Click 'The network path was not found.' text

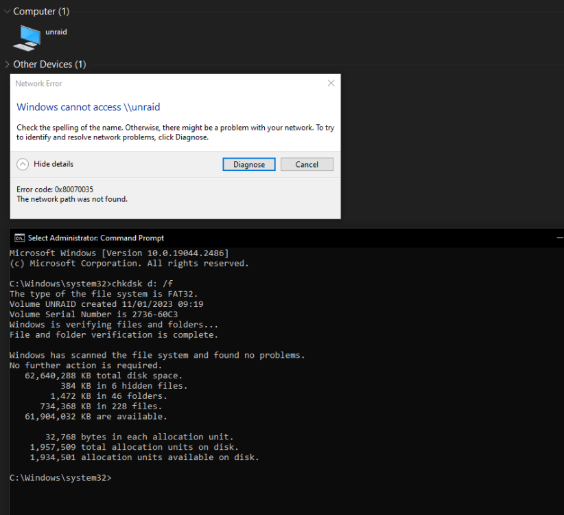72,199
